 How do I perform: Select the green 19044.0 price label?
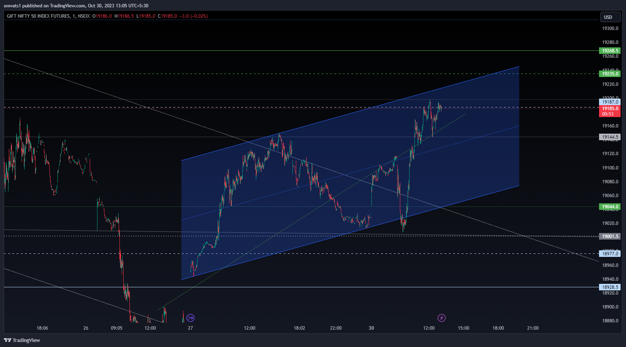[x=610, y=207]
